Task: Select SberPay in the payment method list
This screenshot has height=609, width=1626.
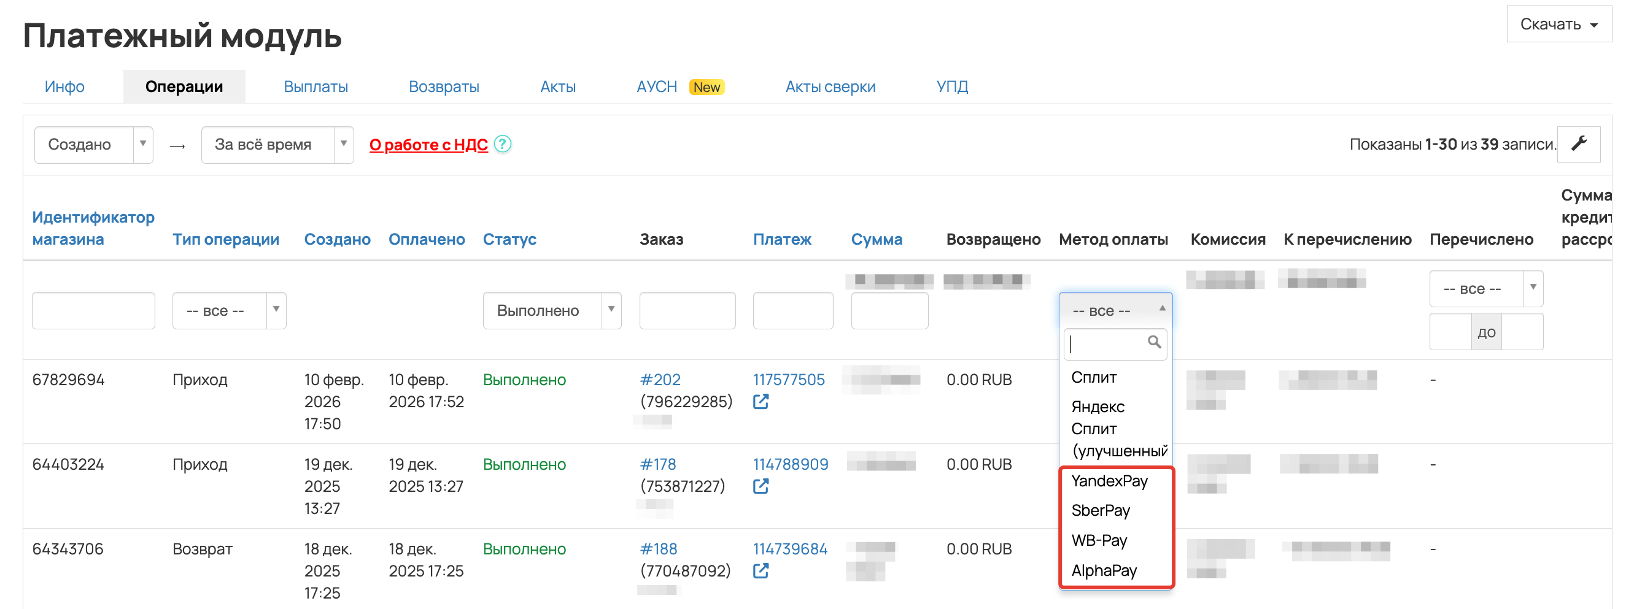Action: click(x=1100, y=511)
